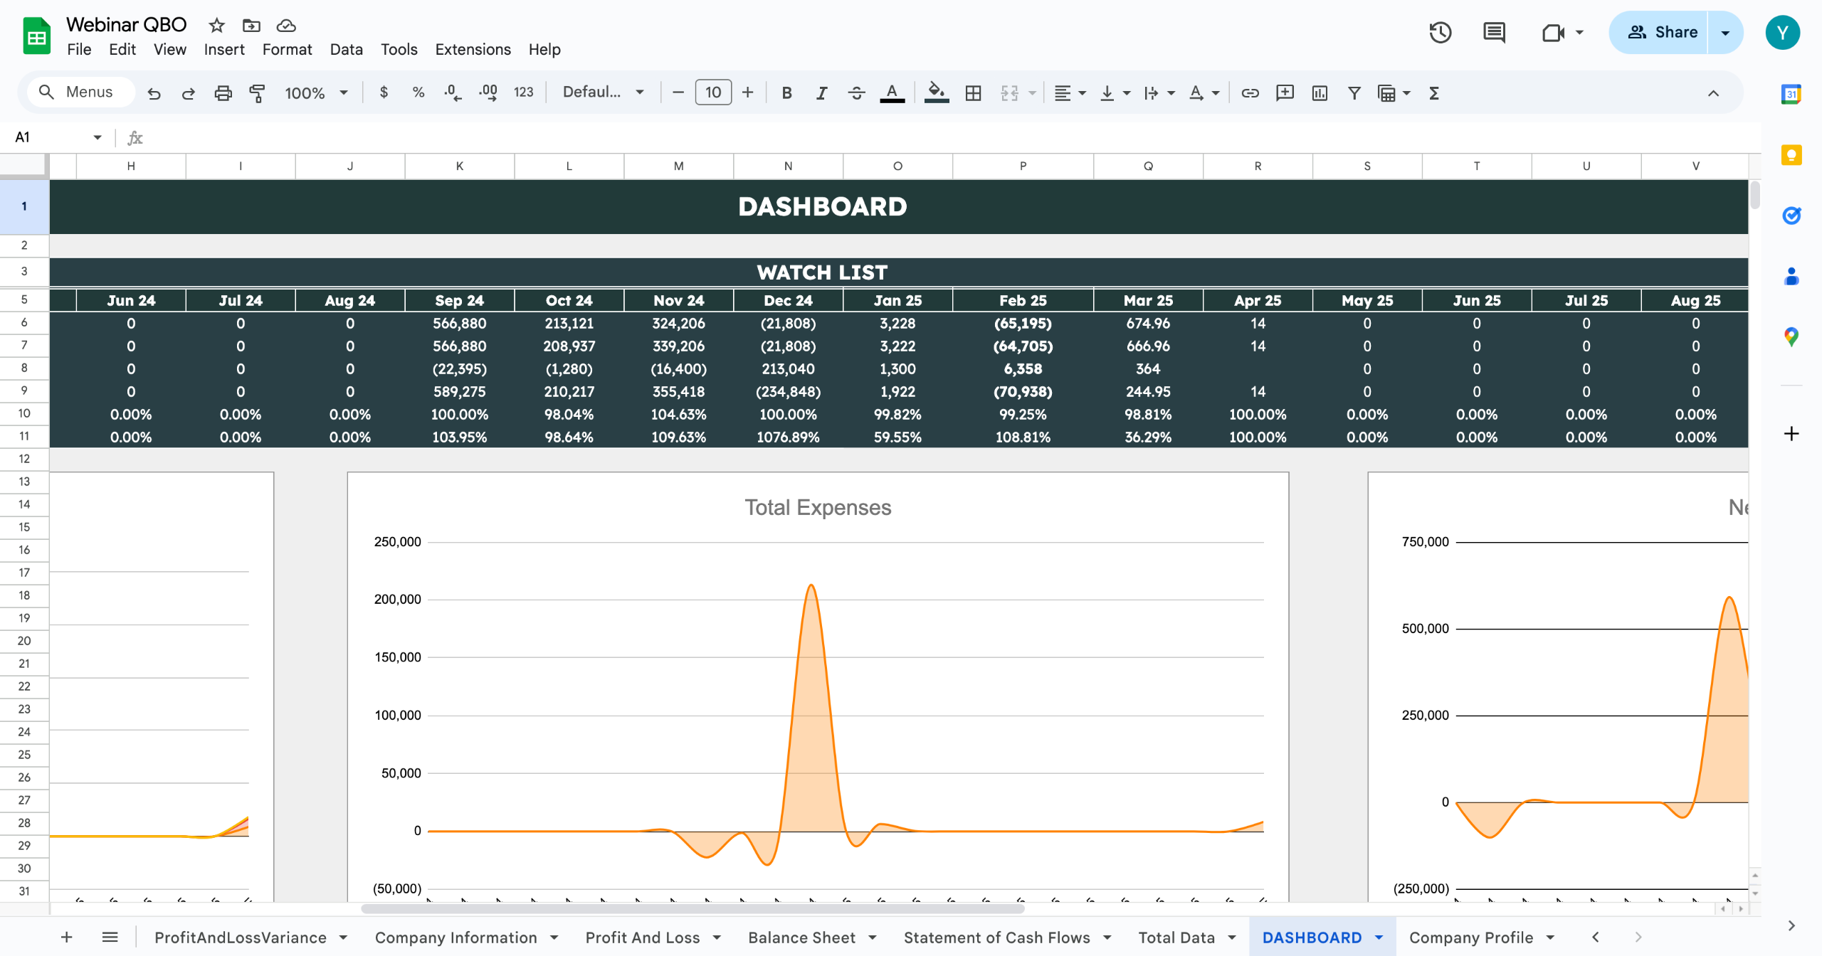Click the insert chart icon
This screenshot has height=956, width=1822.
1319,92
